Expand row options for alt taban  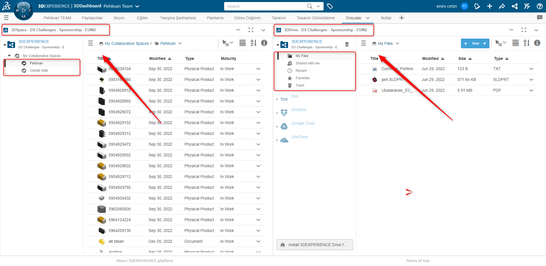coord(258,241)
